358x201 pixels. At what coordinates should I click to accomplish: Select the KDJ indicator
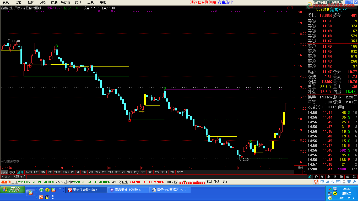click(136, 172)
